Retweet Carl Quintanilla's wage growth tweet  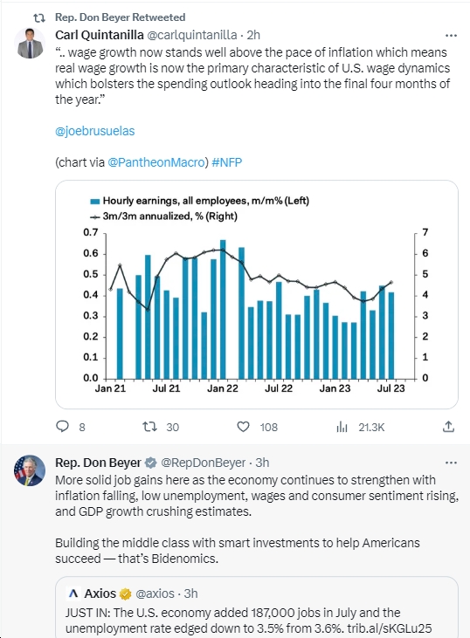click(x=149, y=427)
